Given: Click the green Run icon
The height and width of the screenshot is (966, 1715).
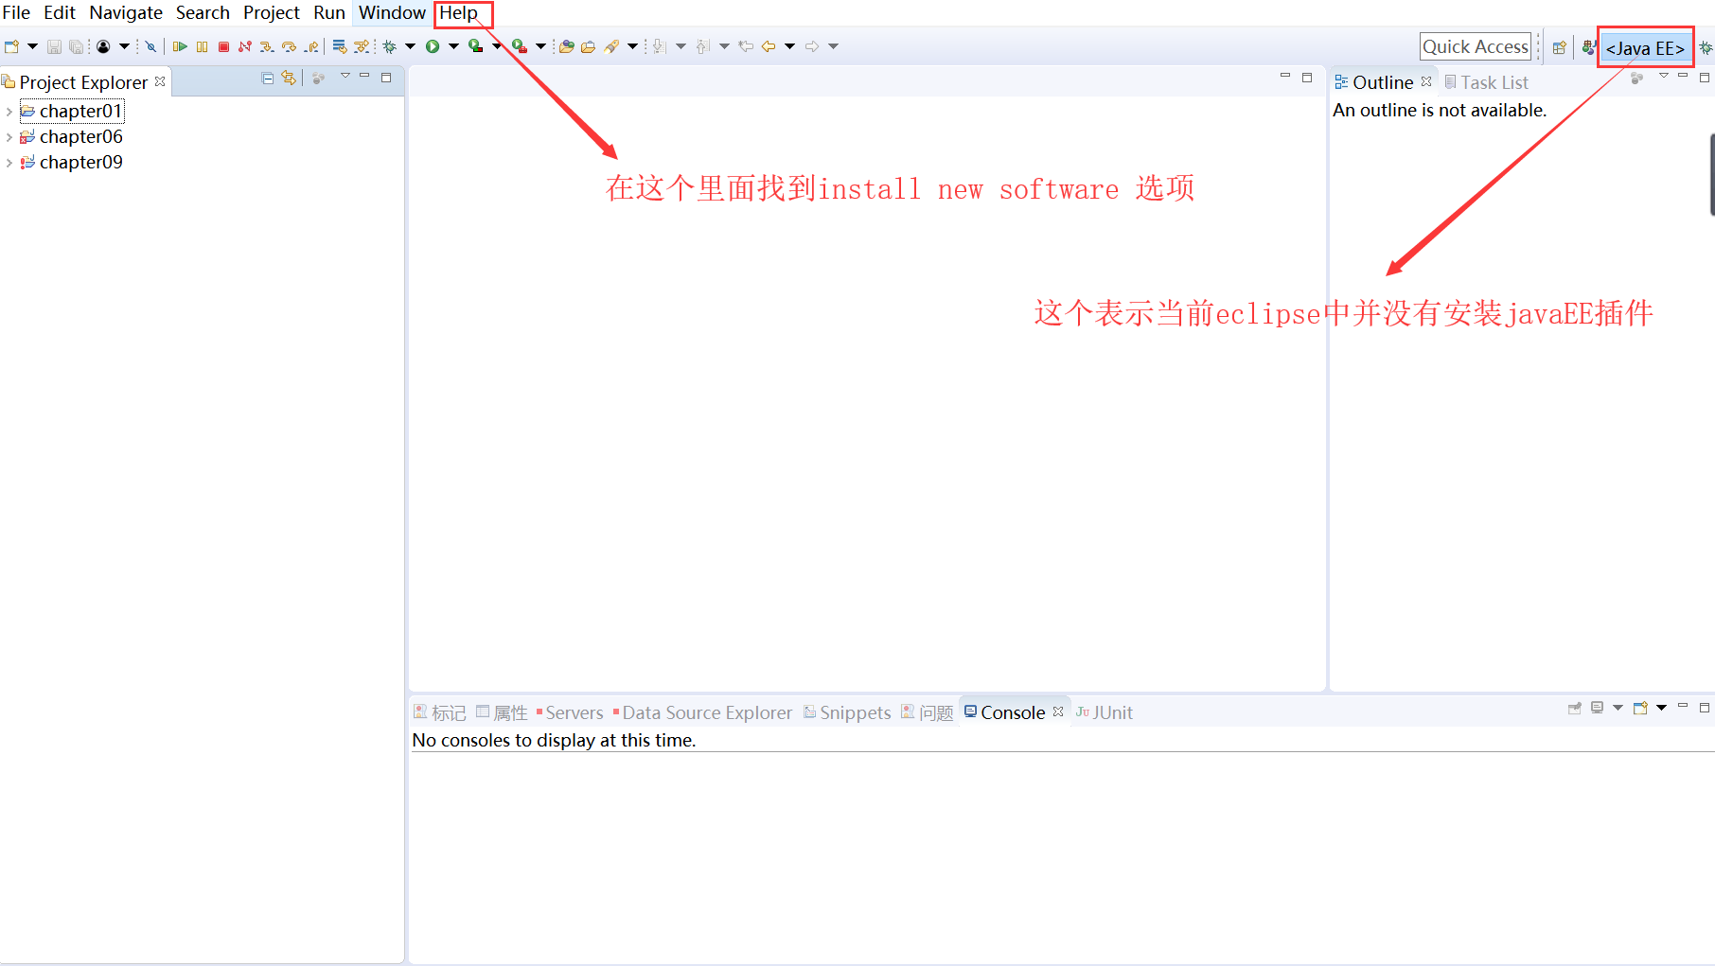Looking at the screenshot, I should coord(433,46).
